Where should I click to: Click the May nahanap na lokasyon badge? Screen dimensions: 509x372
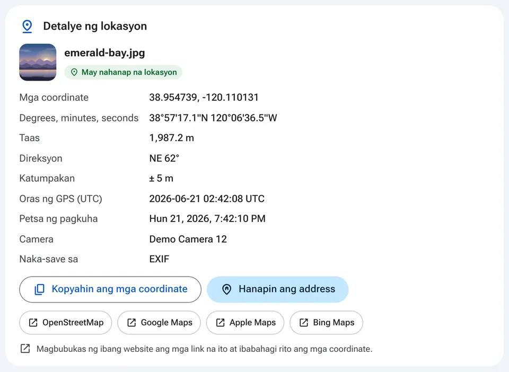(124, 72)
